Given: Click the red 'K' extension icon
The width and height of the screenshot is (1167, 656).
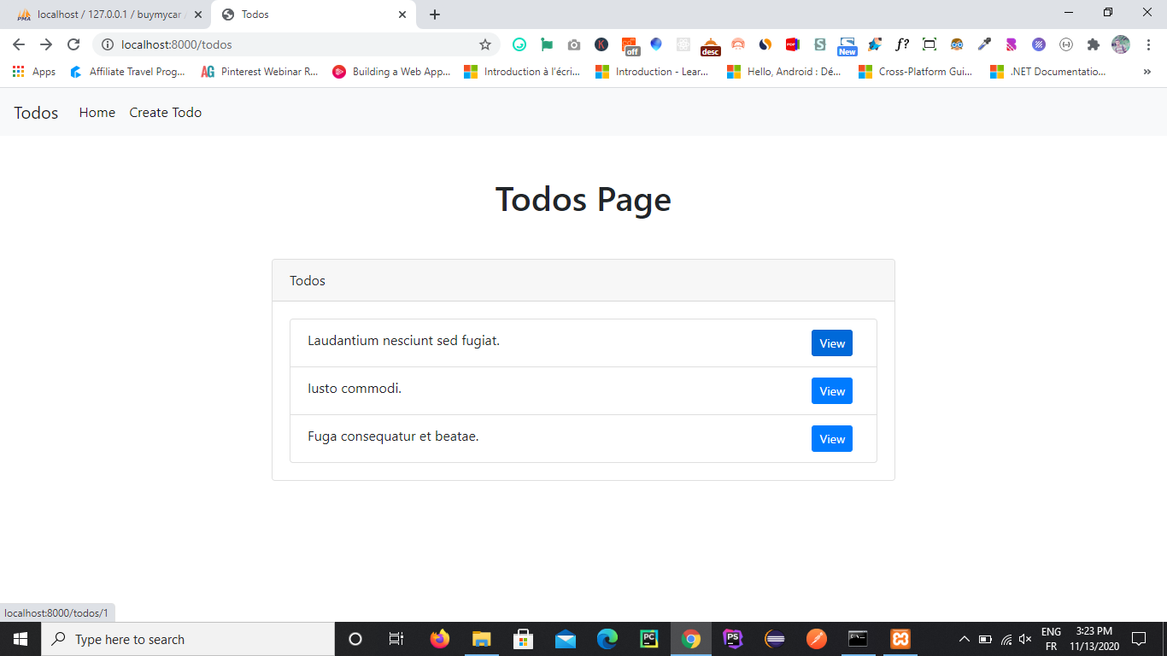Looking at the screenshot, I should coord(601,44).
